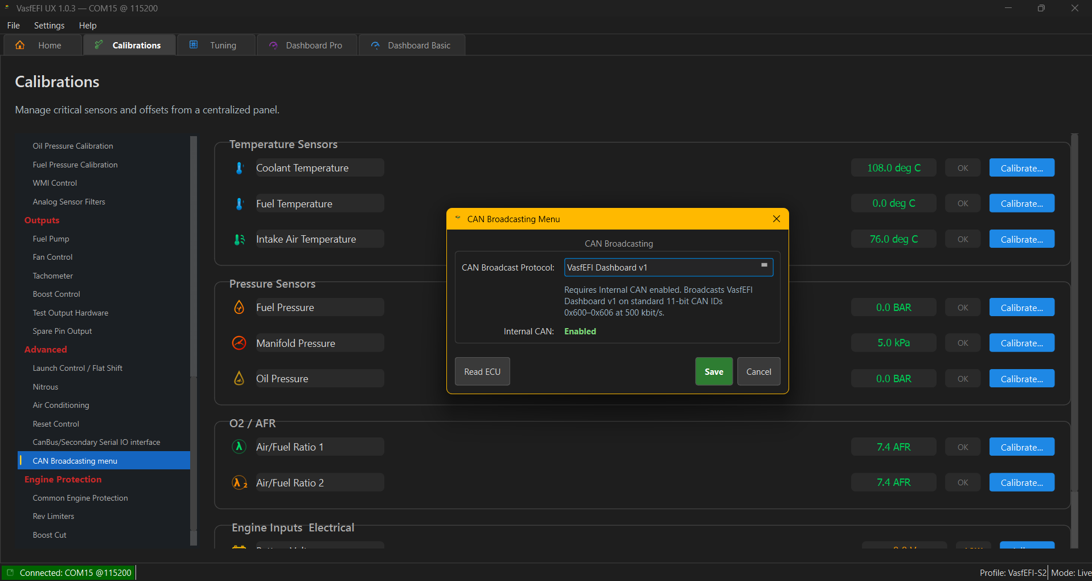Switch to the Dashboard Pro tab
Image resolution: width=1092 pixels, height=581 pixels.
coord(307,45)
